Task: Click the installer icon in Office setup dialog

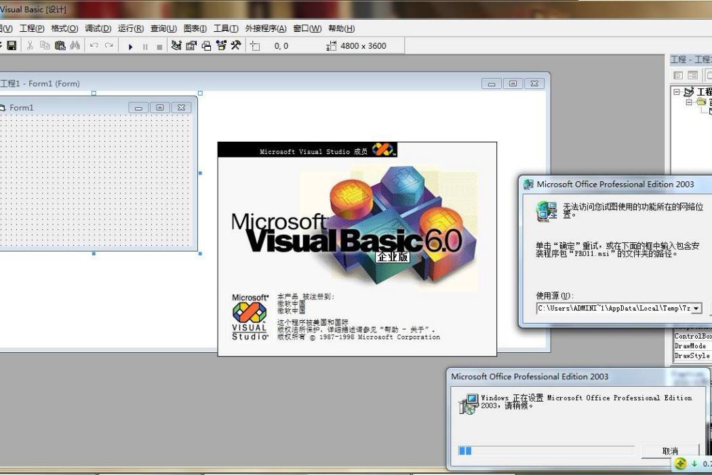Action: 468,404
